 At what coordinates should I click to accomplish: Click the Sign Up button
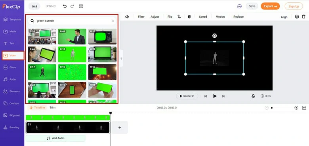point(294,6)
